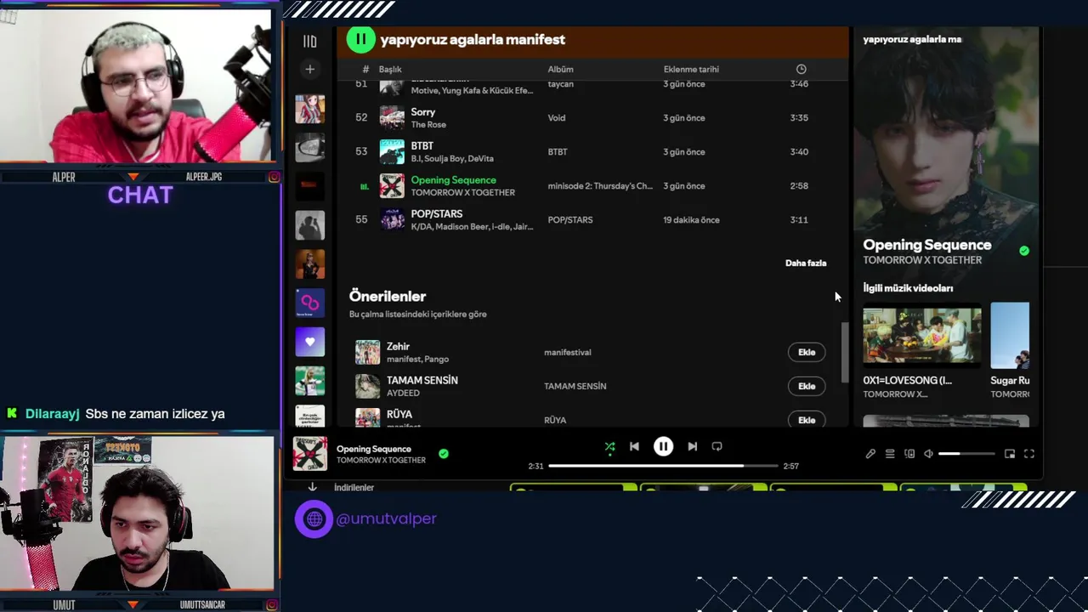Open the orange portrait playlist in sidebar
This screenshot has width=1088, height=612.
[309, 264]
